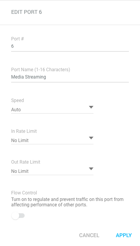
Task: Expand the Out Rate Limit dropdown arrow
Action: (x=91, y=169)
